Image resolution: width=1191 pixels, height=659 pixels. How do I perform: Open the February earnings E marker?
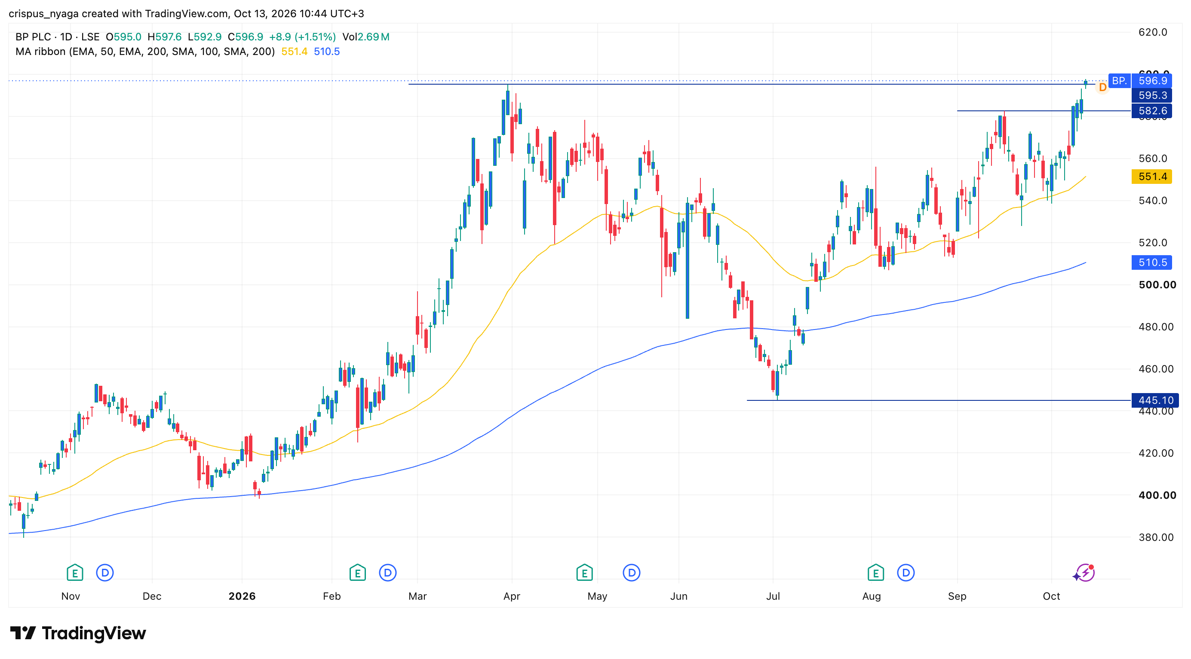[x=357, y=573]
